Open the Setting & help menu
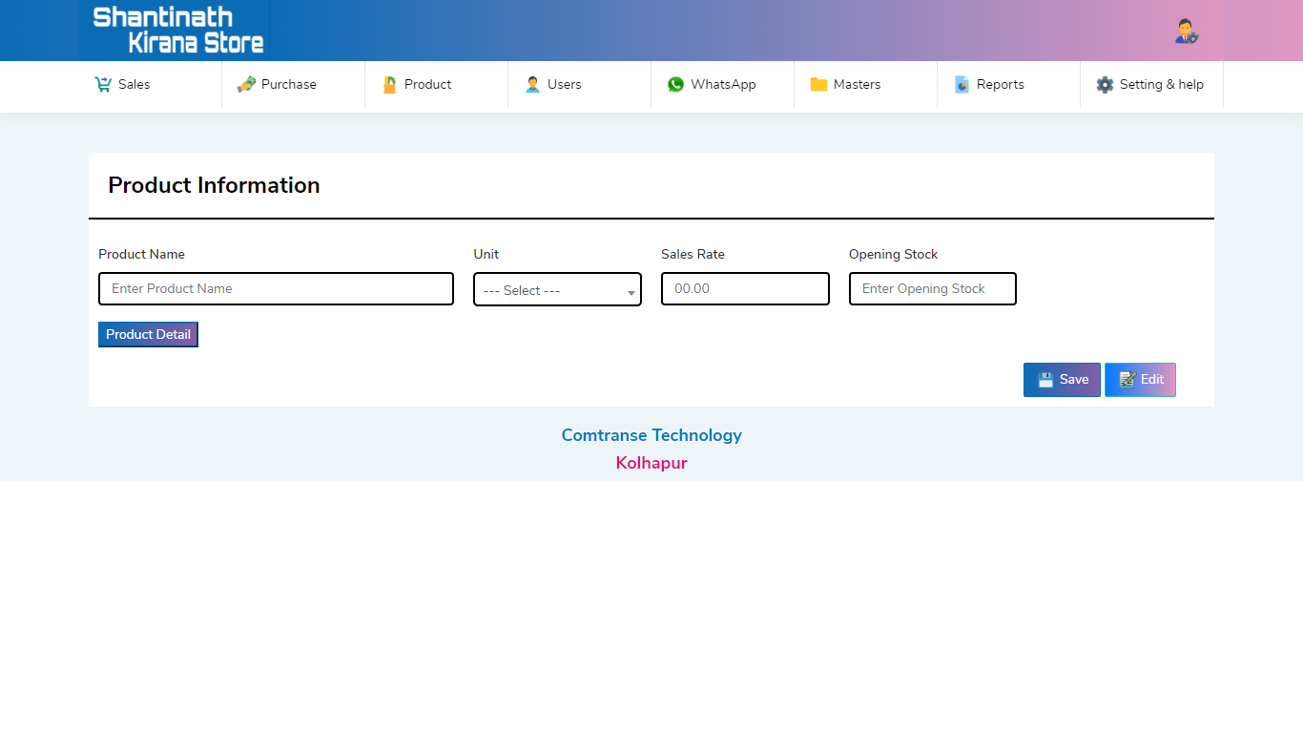1303x733 pixels. pyautogui.click(x=1152, y=84)
